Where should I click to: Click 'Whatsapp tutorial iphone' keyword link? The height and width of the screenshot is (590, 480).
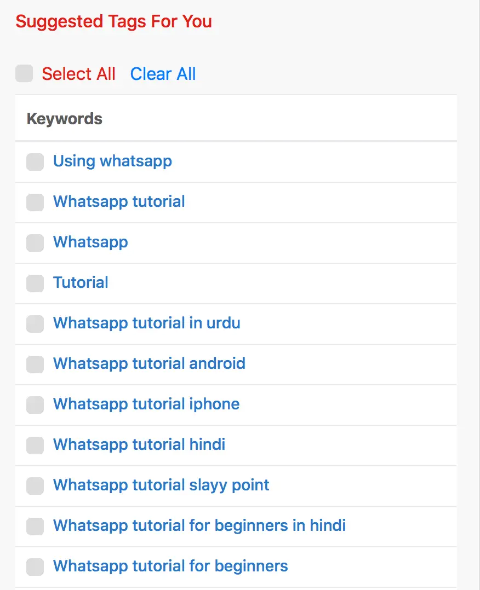(x=146, y=404)
